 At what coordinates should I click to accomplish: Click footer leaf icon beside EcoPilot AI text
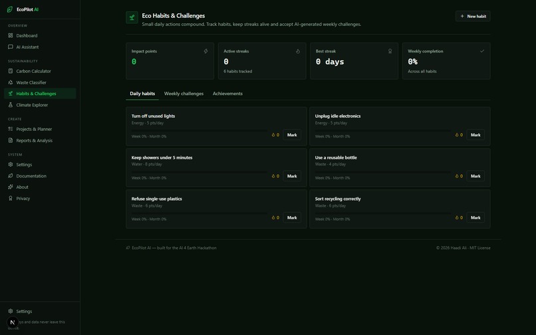click(128, 247)
